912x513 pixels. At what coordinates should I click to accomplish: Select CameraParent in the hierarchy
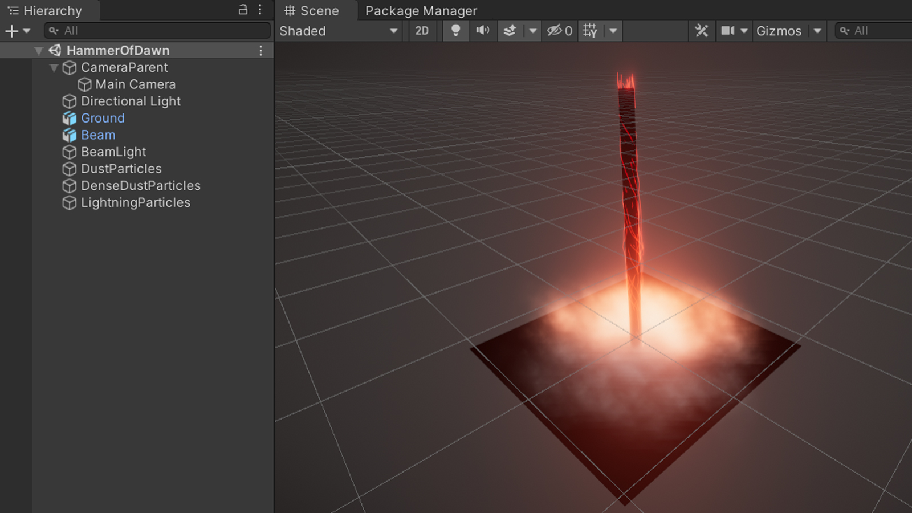(124, 67)
